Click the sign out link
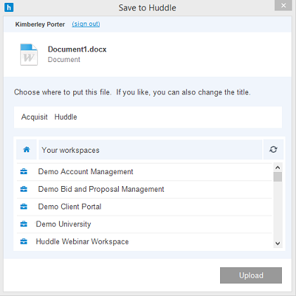 86,24
